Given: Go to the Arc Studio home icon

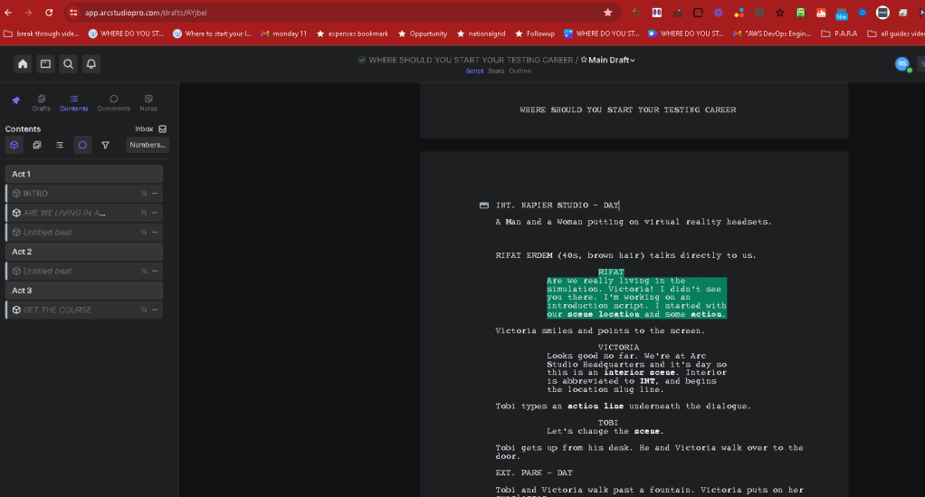Looking at the screenshot, I should (23, 63).
